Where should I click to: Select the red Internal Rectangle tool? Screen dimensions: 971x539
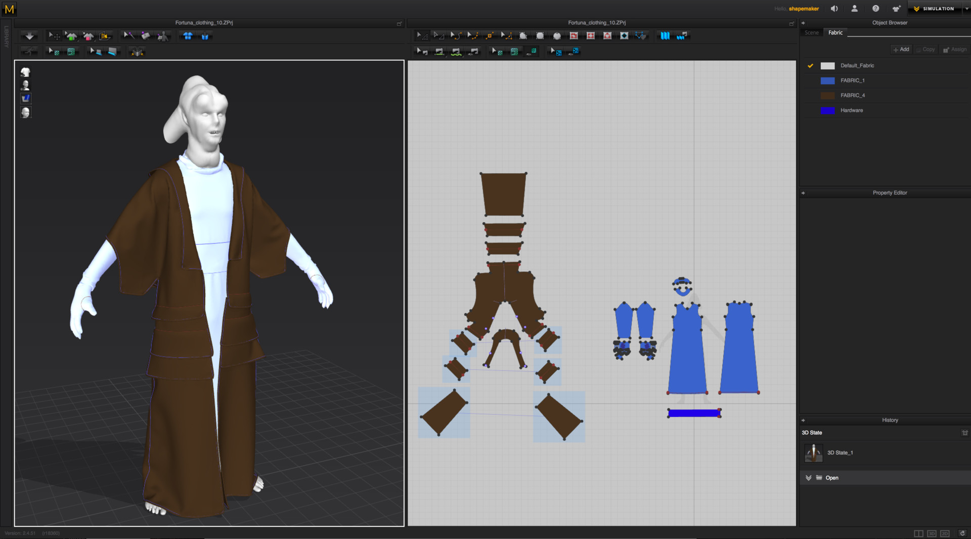click(590, 35)
